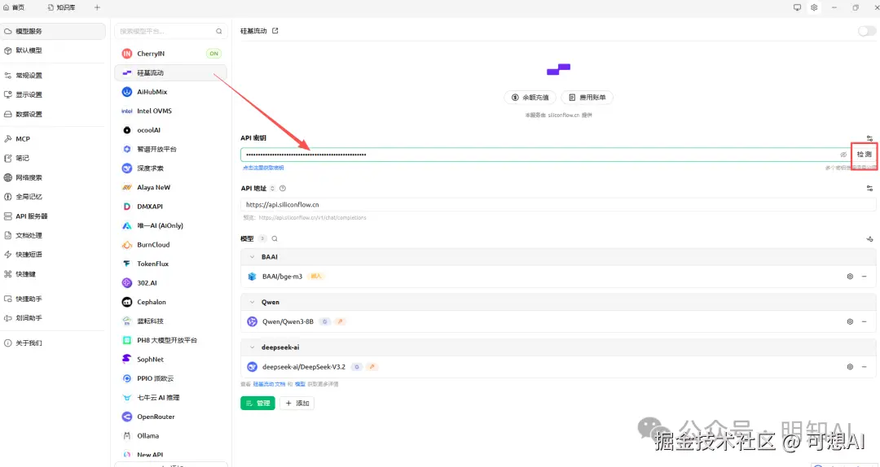
Task: Collapse the Qwen model group
Action: [252, 302]
